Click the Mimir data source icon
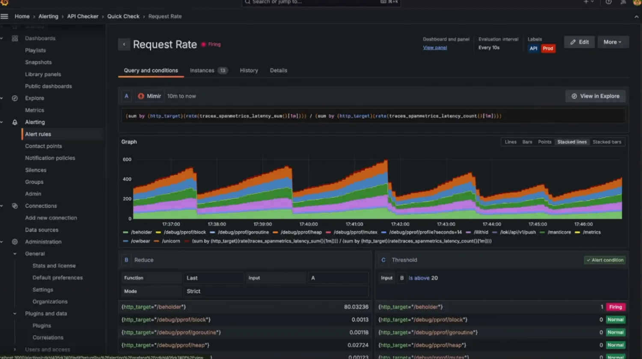 [x=141, y=96]
